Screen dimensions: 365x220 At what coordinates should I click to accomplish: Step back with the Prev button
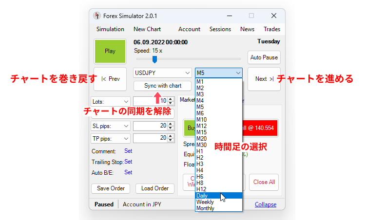click(110, 79)
